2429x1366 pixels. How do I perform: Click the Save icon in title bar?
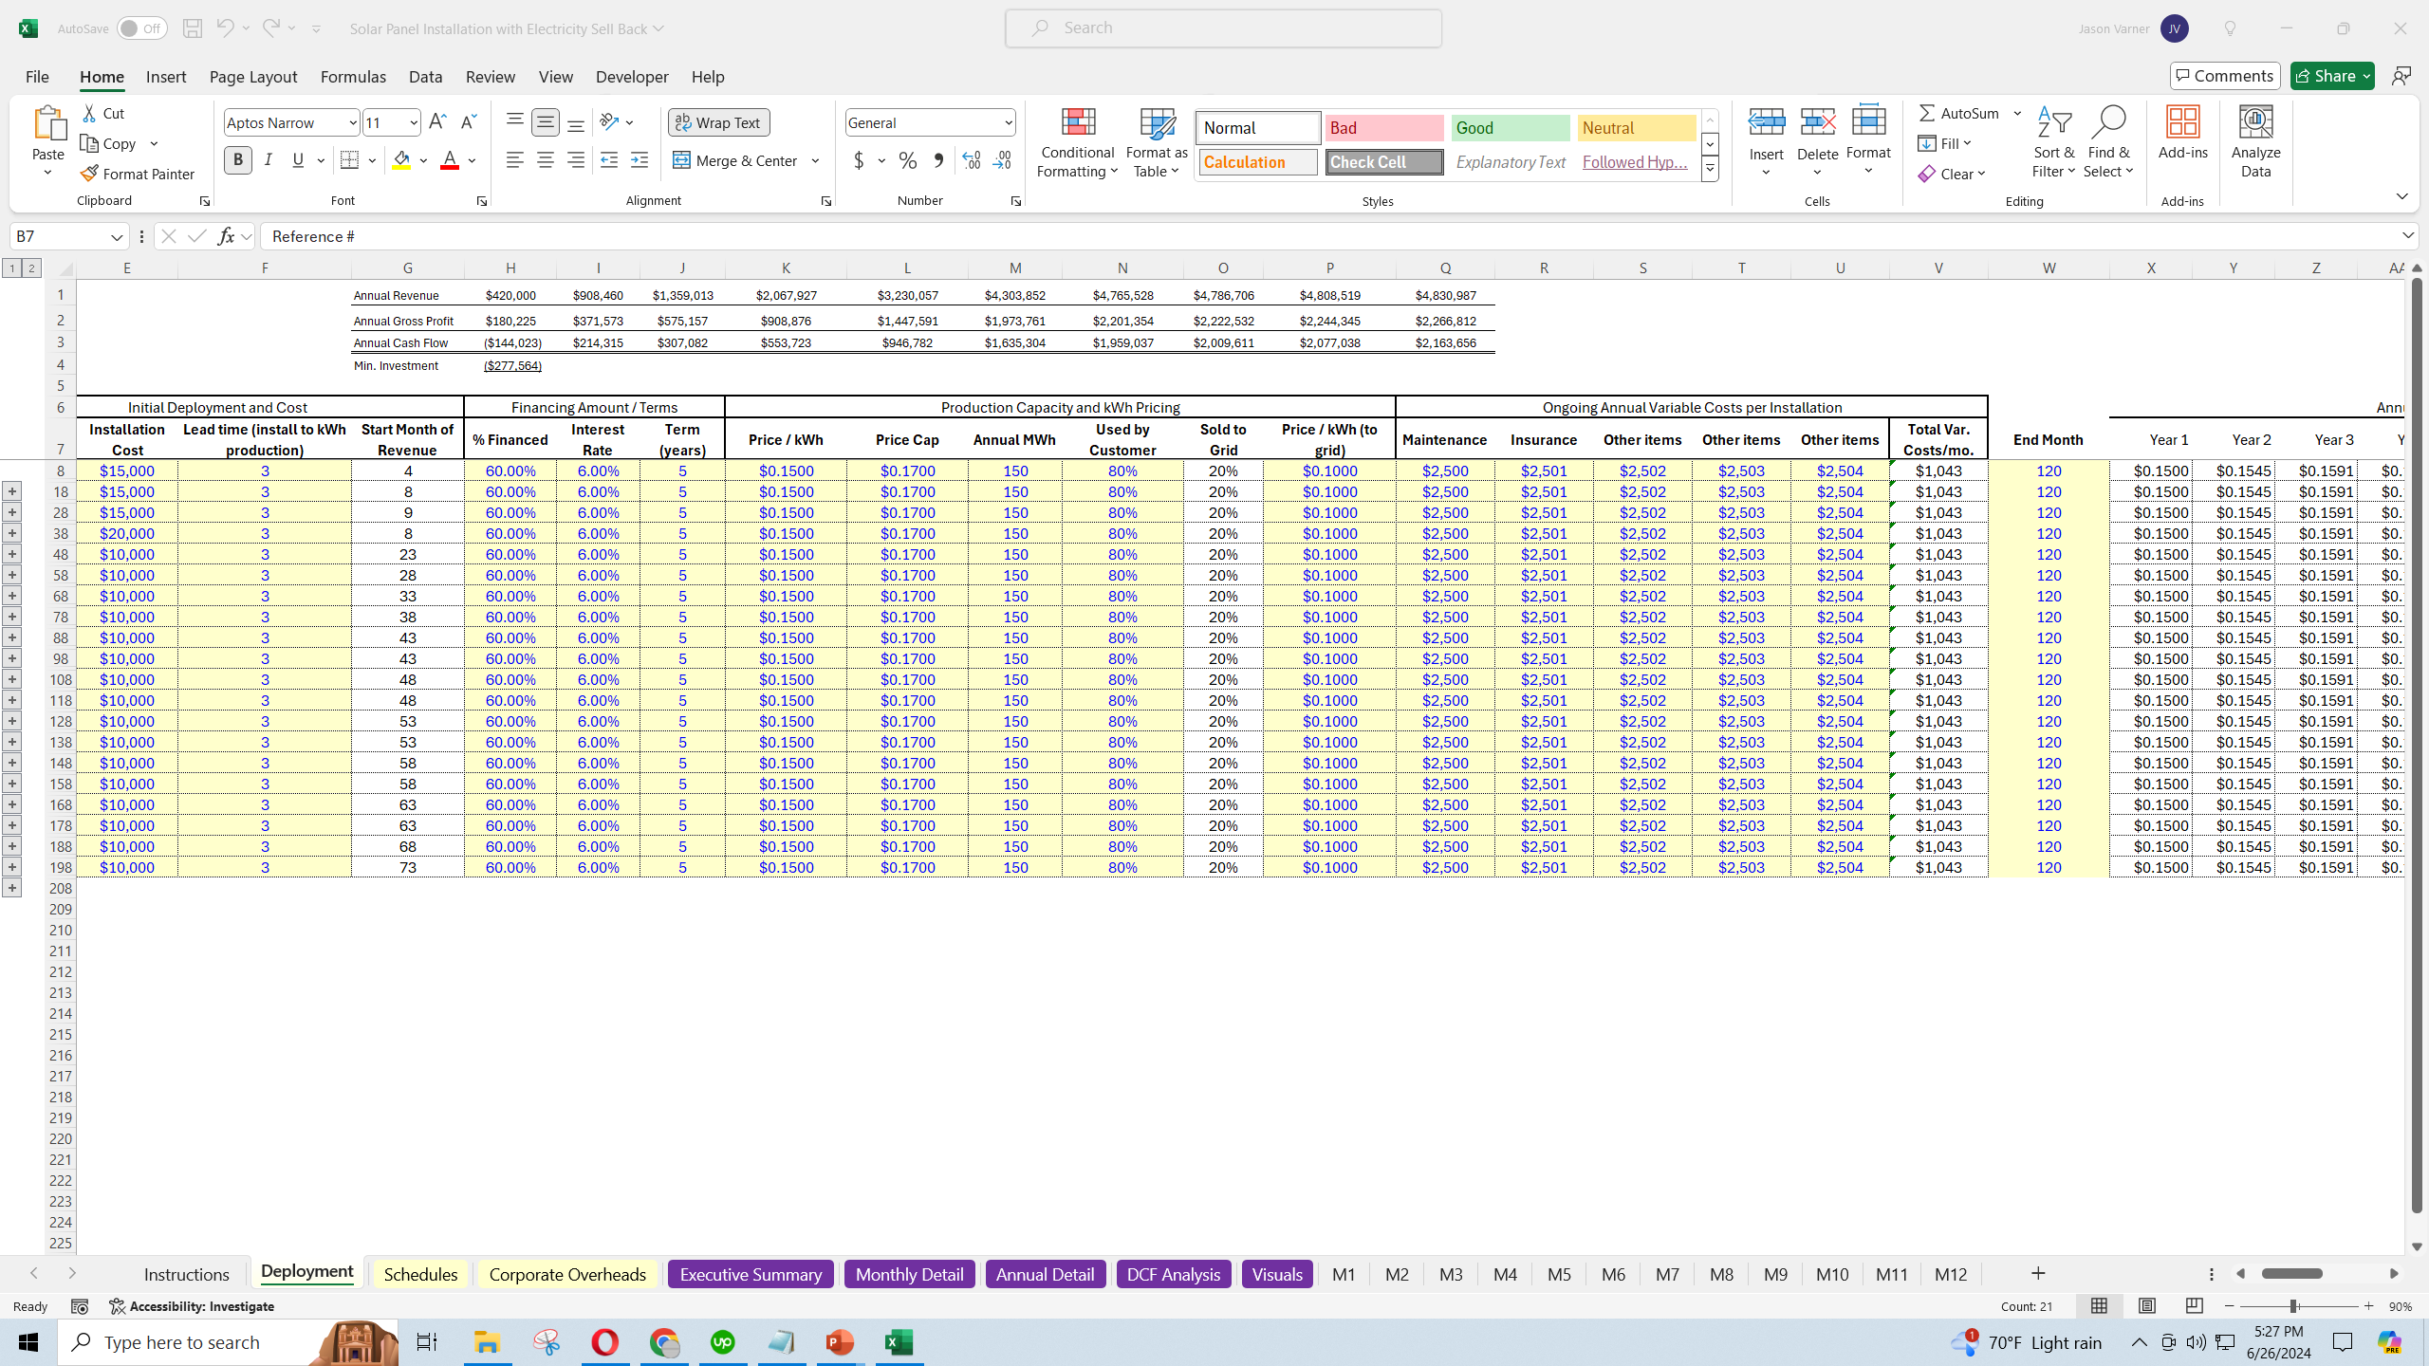(193, 28)
